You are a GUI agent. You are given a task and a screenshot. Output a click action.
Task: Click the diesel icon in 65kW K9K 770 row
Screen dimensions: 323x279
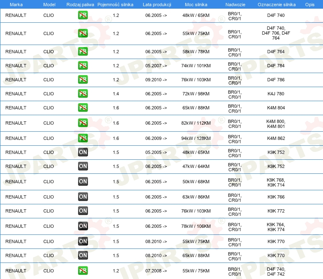[83, 255]
